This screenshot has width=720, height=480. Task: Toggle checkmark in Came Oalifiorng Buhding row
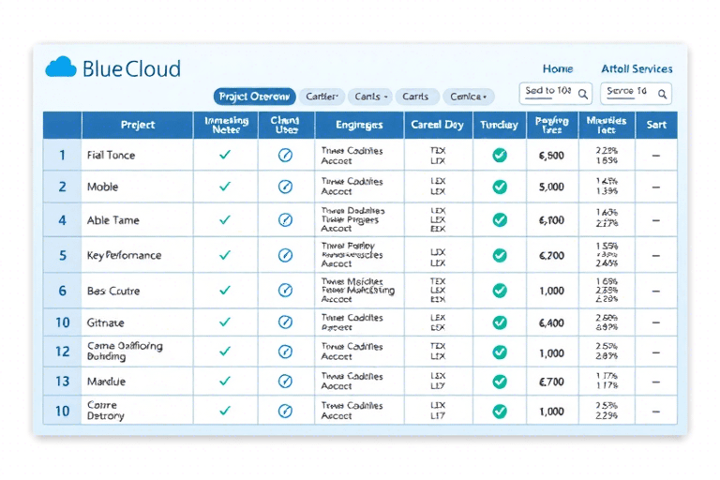pos(224,352)
